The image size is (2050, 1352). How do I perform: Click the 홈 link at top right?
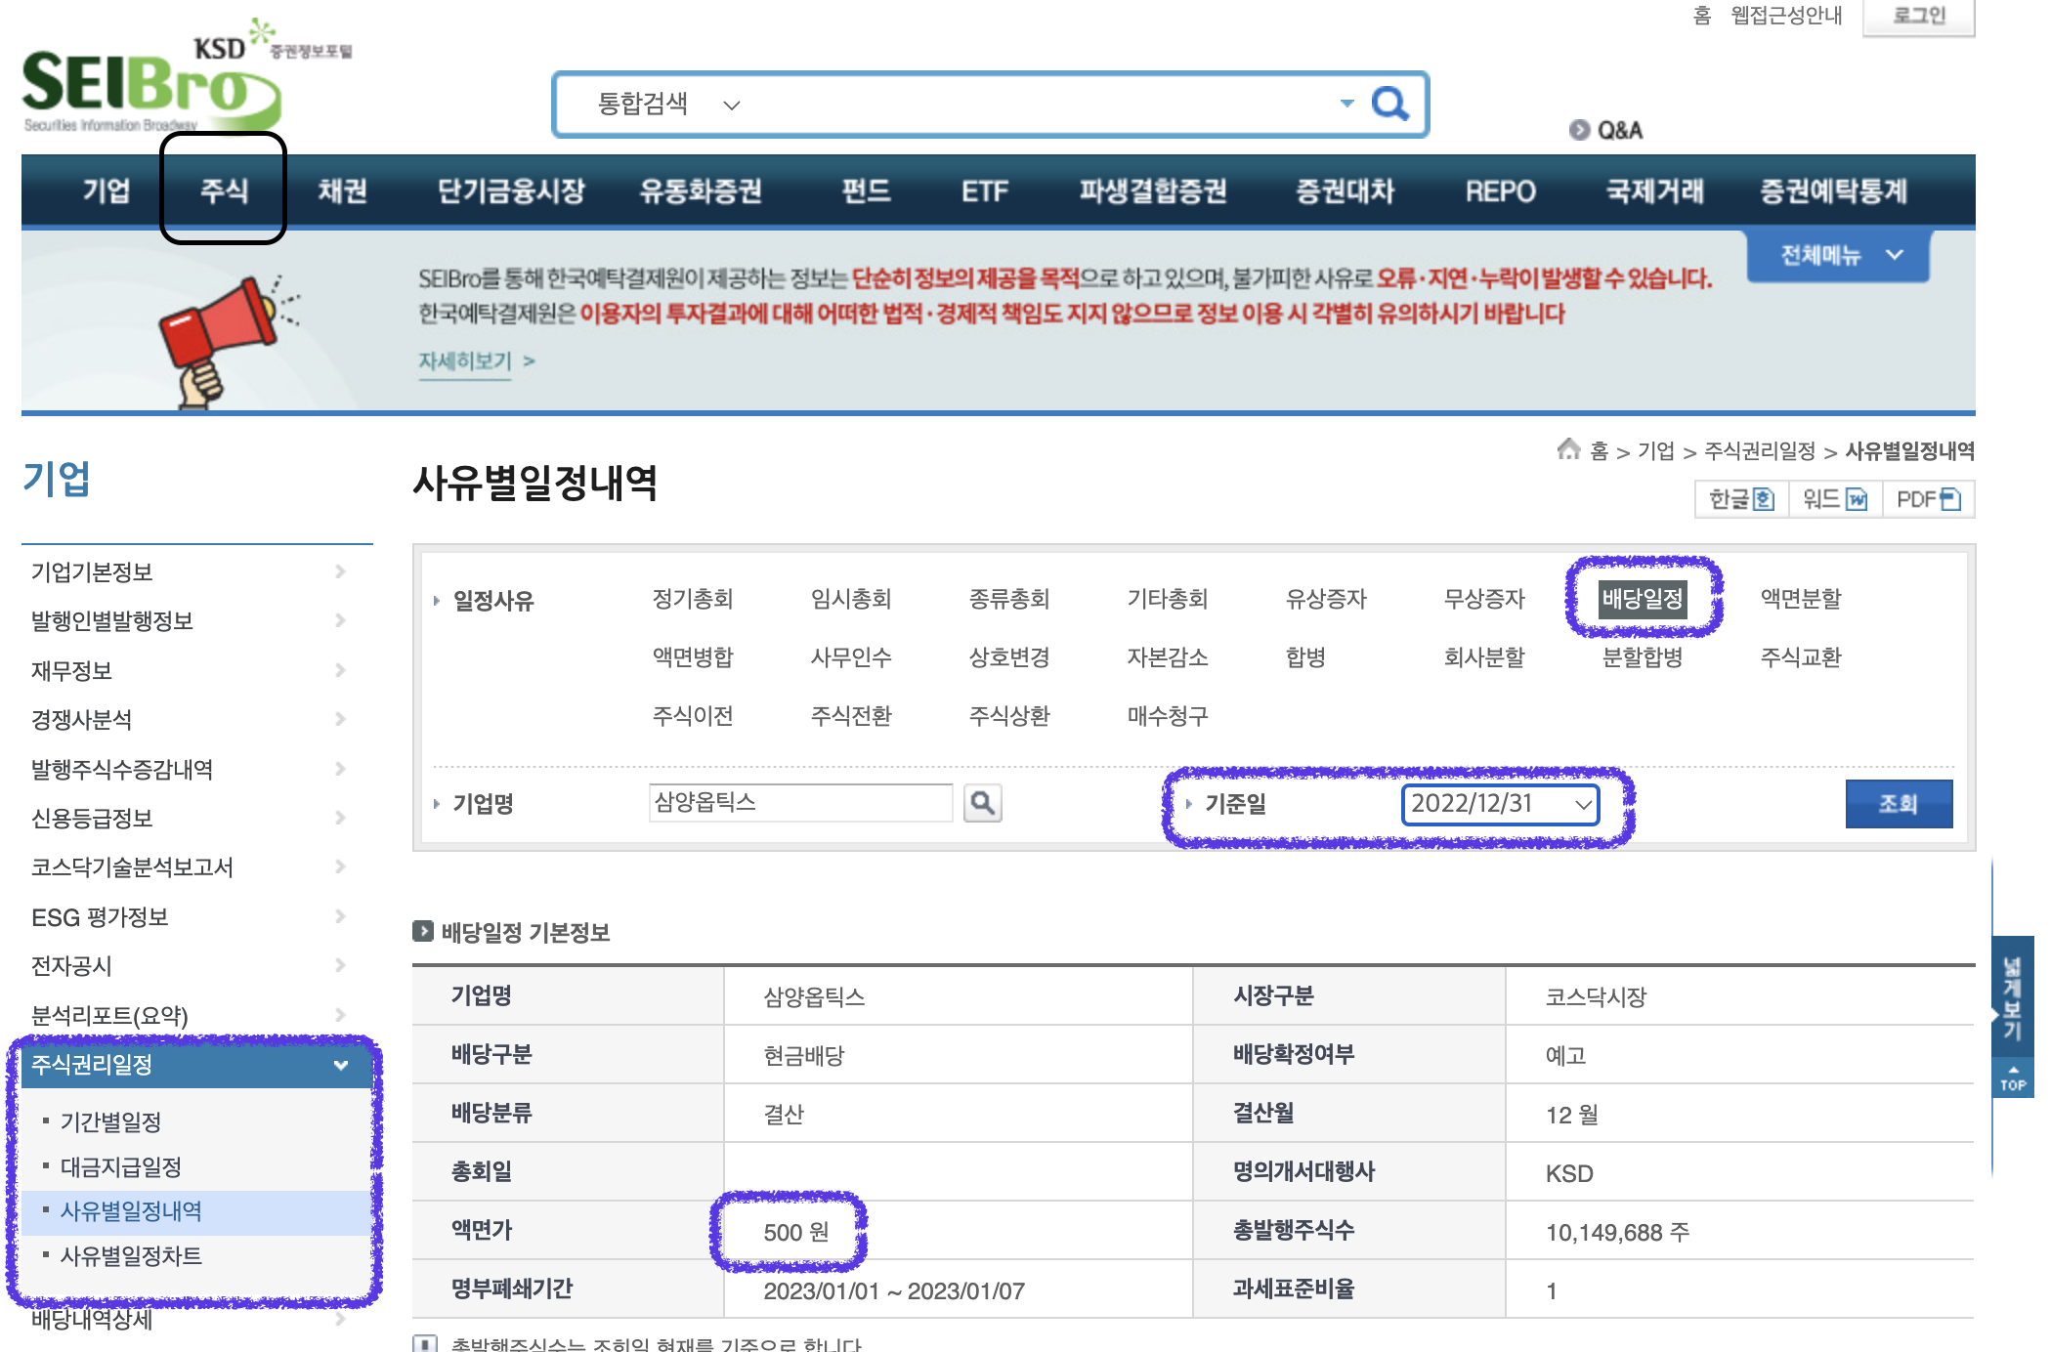(x=1701, y=16)
